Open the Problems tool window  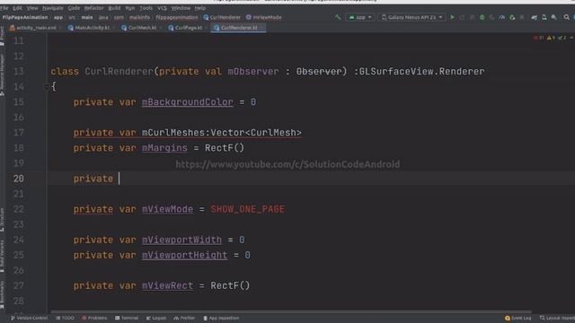point(94,318)
